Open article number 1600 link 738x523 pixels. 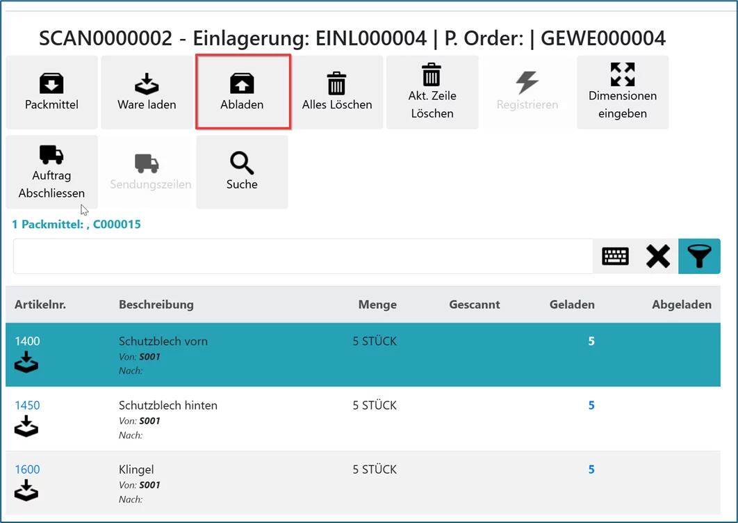point(27,469)
